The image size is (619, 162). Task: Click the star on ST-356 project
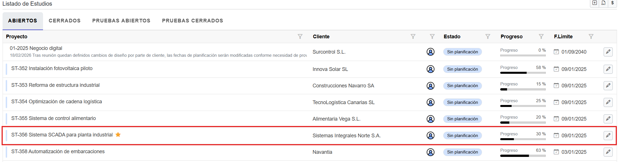[x=118, y=135]
